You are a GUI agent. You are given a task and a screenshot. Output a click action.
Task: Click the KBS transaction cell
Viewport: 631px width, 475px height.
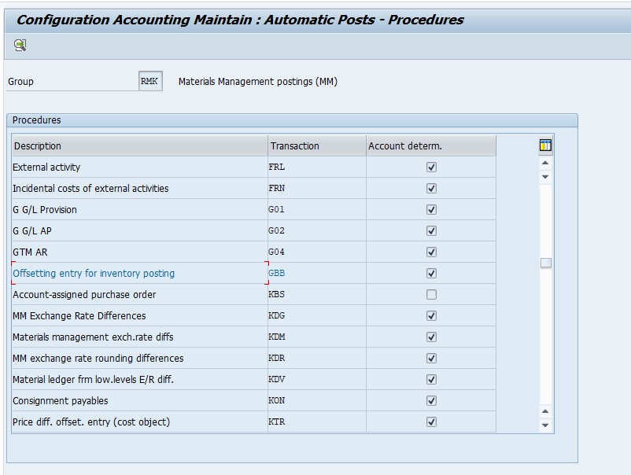pyautogui.click(x=317, y=295)
